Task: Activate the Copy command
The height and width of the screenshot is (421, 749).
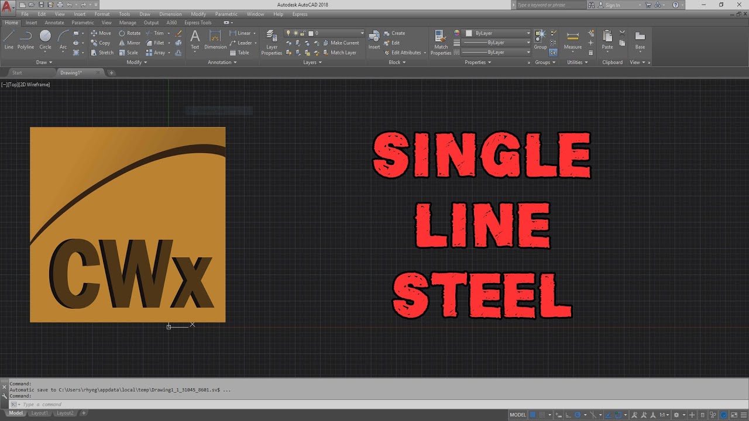Action: pyautogui.click(x=101, y=43)
